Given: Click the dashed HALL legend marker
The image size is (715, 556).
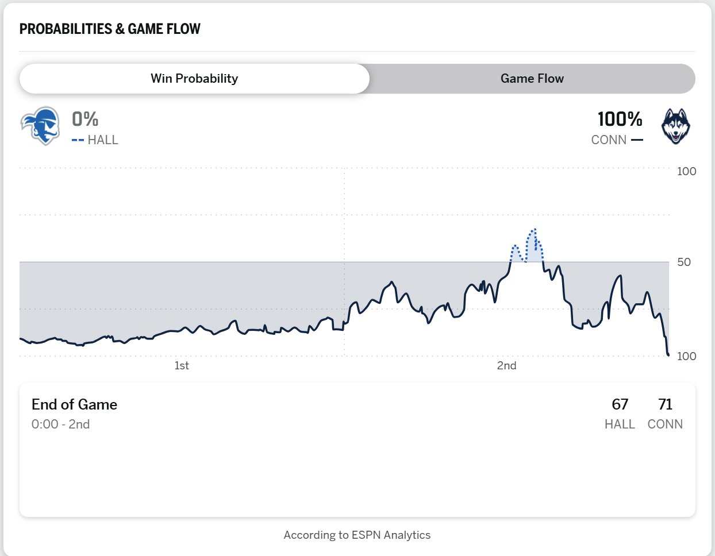Looking at the screenshot, I should [x=78, y=140].
